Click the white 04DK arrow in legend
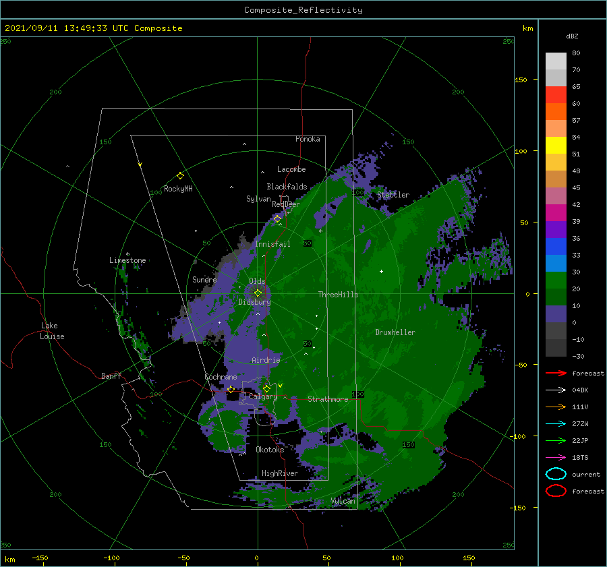This screenshot has height=567, width=607. click(556, 390)
